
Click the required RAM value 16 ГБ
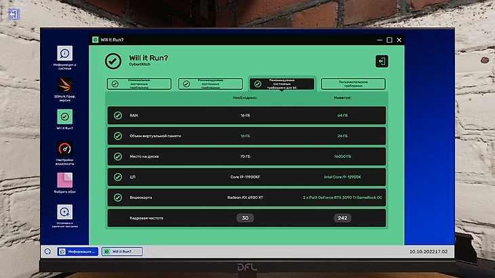245,116
